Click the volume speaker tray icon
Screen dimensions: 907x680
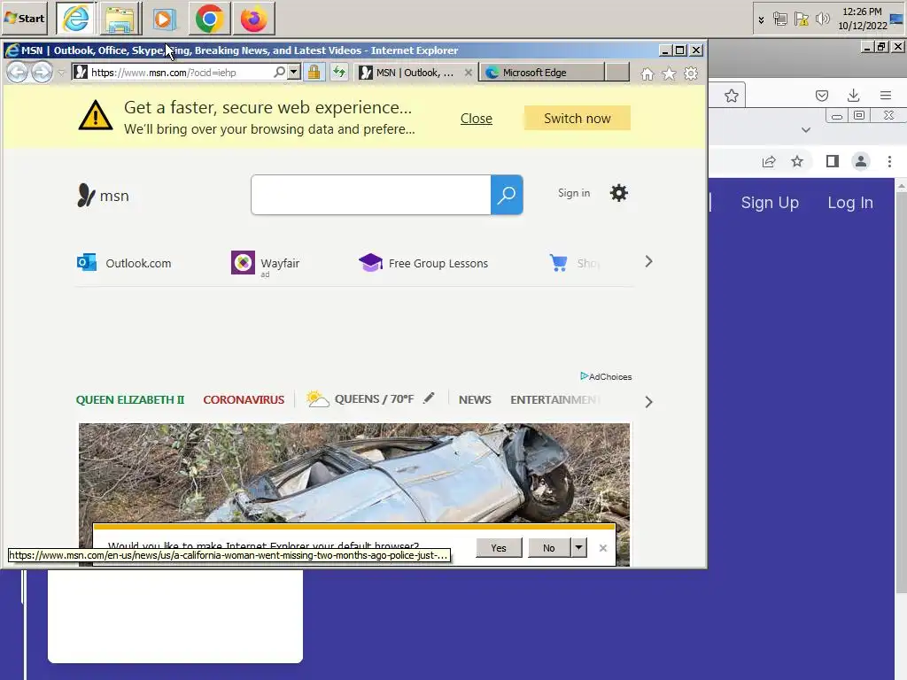[x=822, y=19]
